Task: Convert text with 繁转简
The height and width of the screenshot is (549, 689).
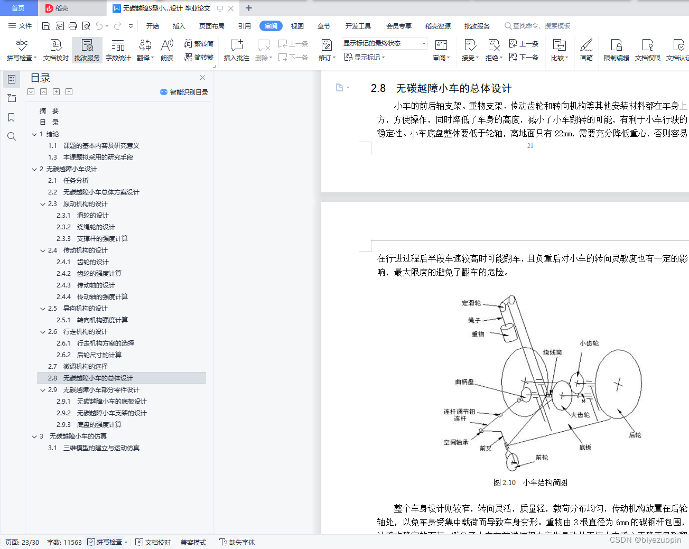Action: pos(199,44)
